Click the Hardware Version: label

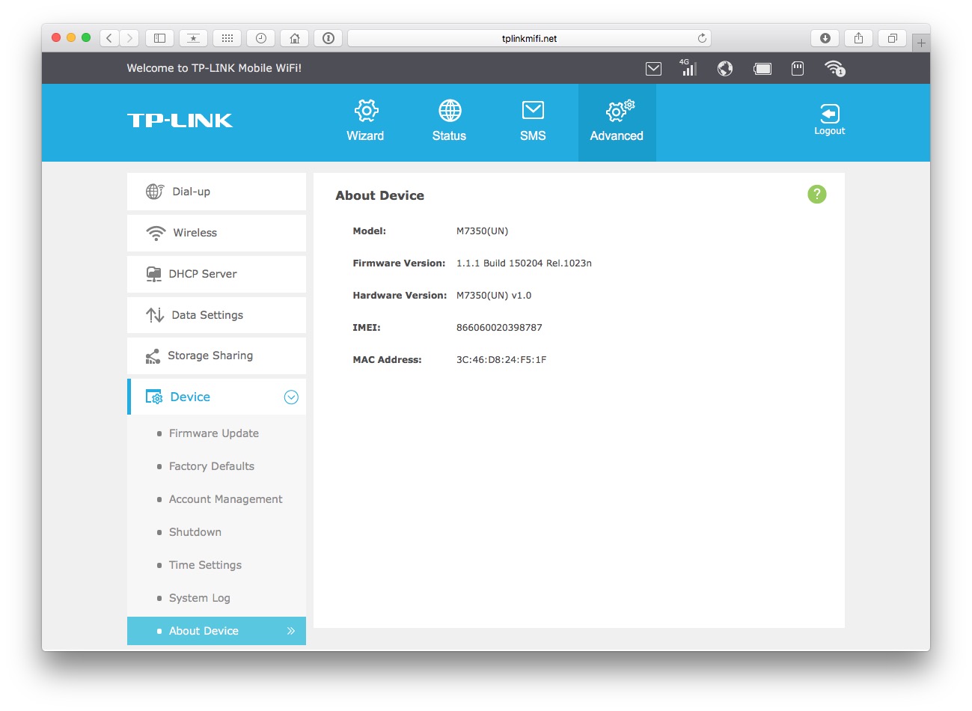tap(400, 296)
